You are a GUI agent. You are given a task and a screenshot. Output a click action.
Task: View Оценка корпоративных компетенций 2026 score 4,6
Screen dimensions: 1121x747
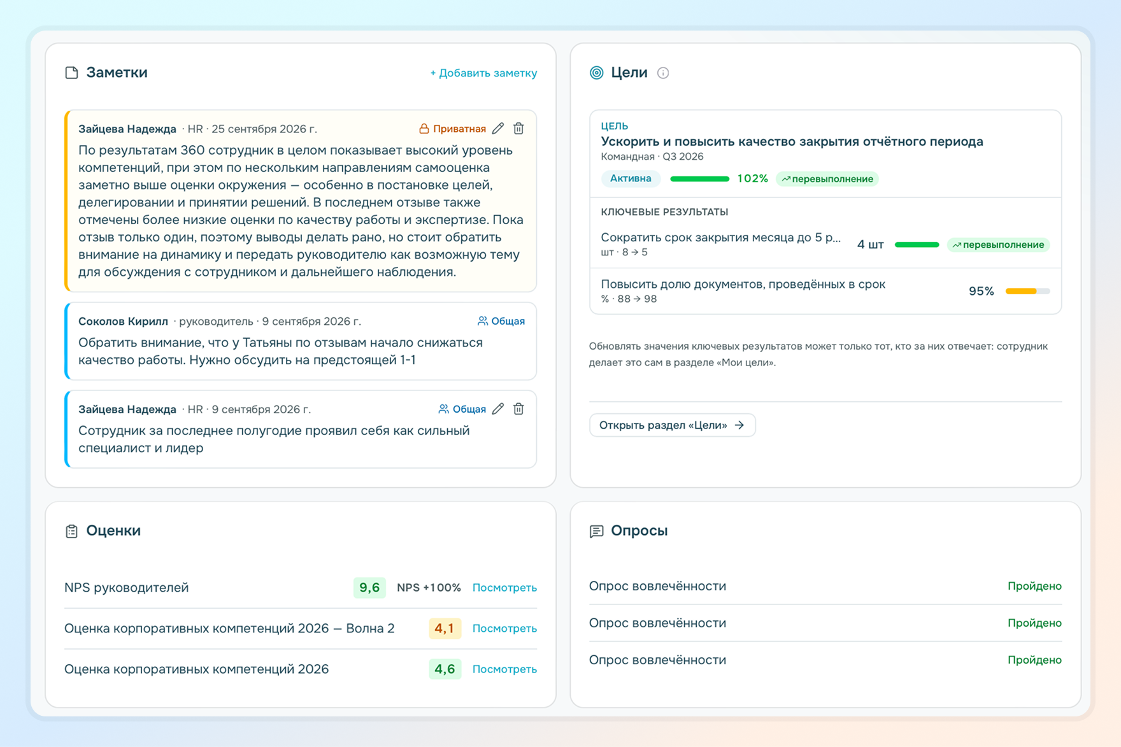click(504, 669)
